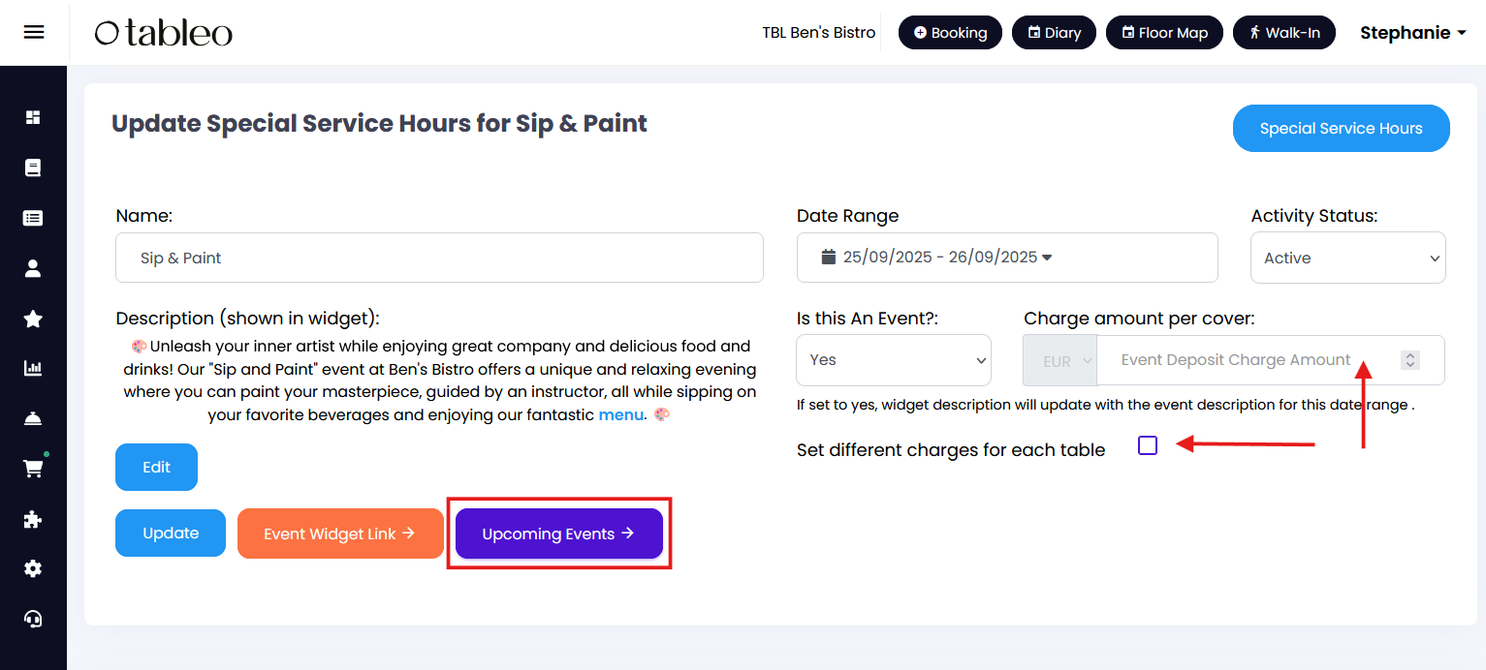Open the Is this An Event dropdown
The image size is (1486, 670).
(894, 360)
